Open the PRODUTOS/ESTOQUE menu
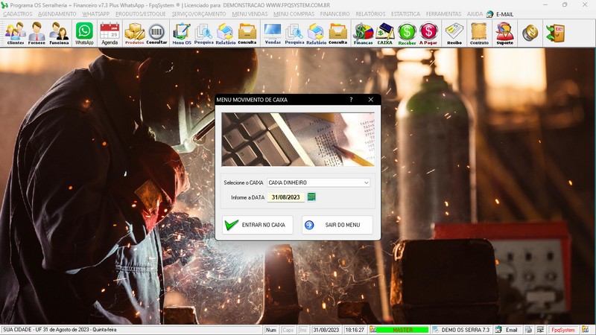This screenshot has height=335, width=596. pos(141,13)
